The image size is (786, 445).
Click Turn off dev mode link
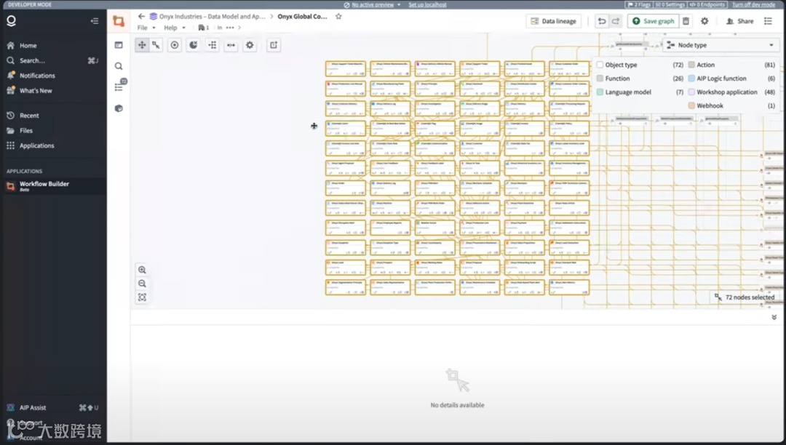tap(753, 4)
